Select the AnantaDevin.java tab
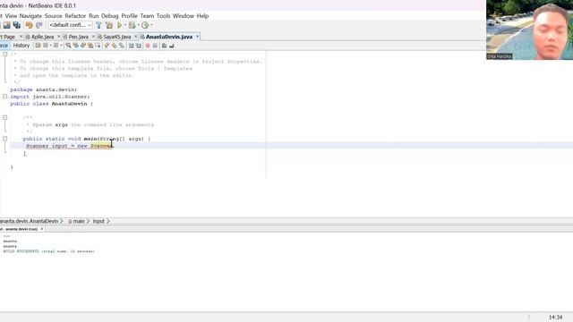 click(x=169, y=37)
